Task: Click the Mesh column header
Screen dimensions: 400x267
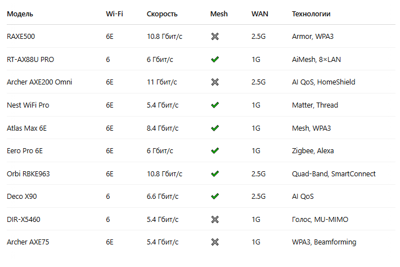Action: pyautogui.click(x=219, y=14)
